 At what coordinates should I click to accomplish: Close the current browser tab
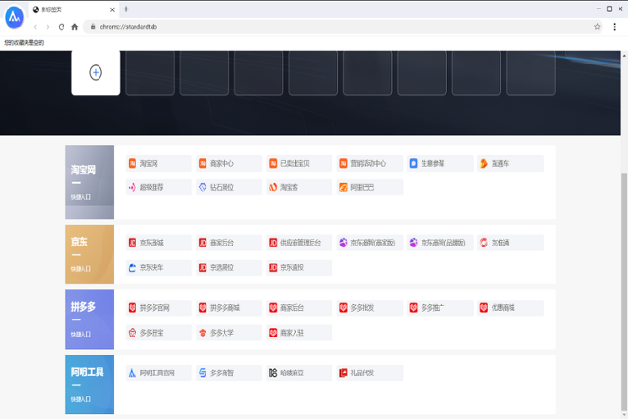tap(112, 9)
